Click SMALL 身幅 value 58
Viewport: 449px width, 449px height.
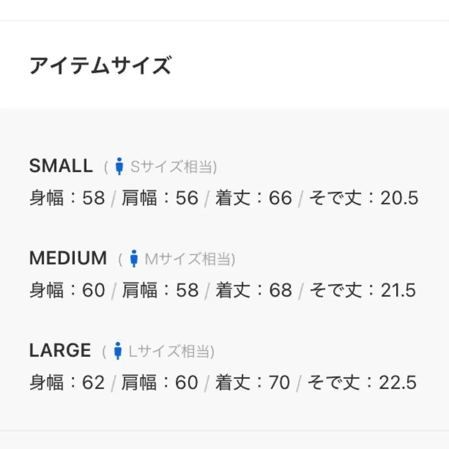(94, 198)
